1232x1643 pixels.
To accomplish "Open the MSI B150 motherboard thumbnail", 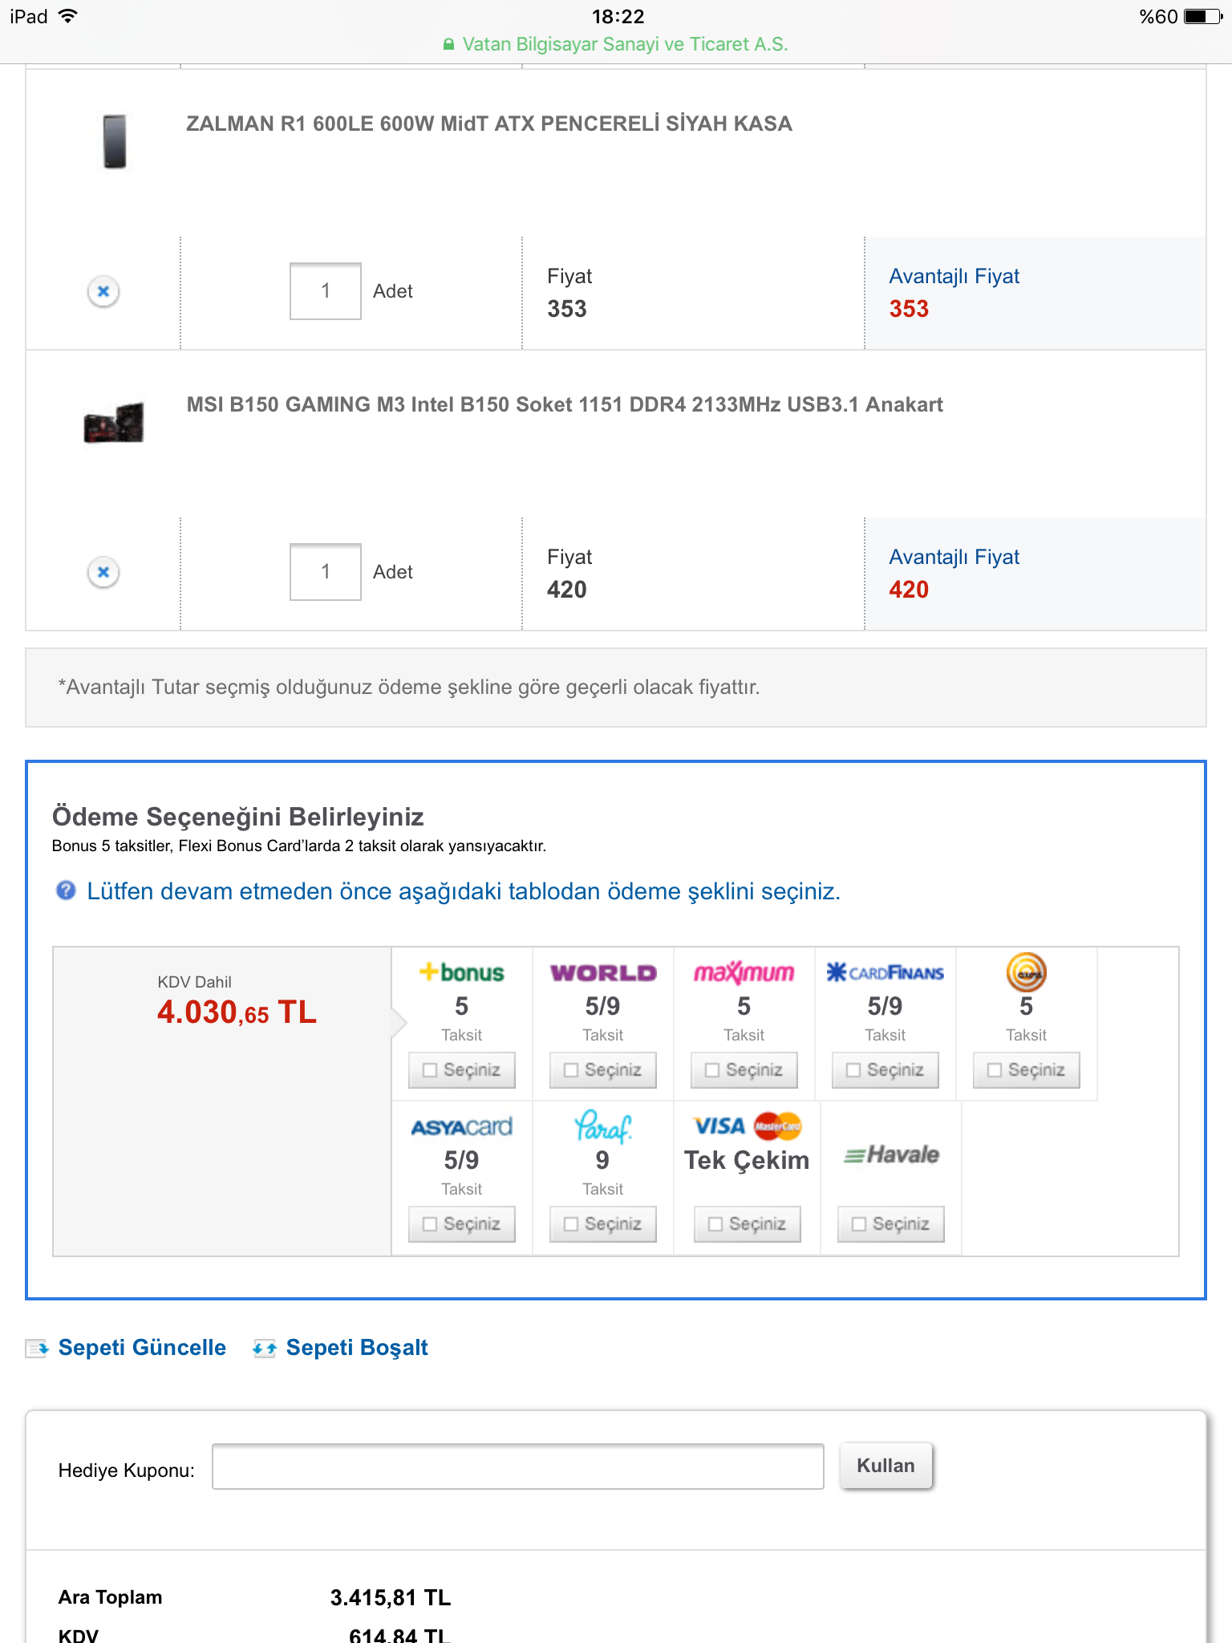I will [x=114, y=423].
